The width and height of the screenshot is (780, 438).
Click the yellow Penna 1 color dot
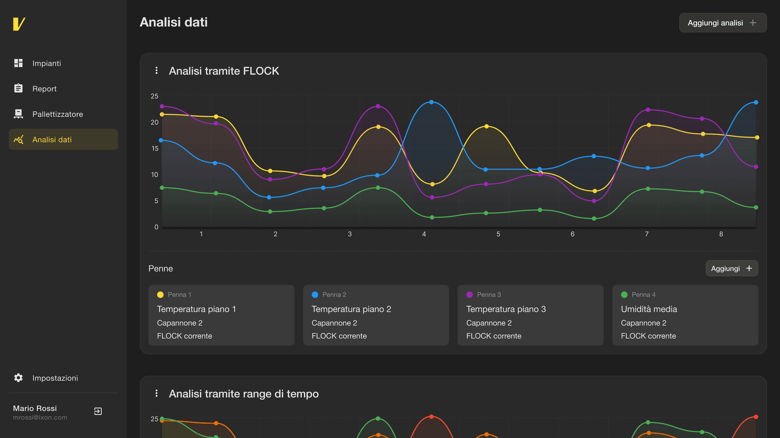click(x=160, y=295)
